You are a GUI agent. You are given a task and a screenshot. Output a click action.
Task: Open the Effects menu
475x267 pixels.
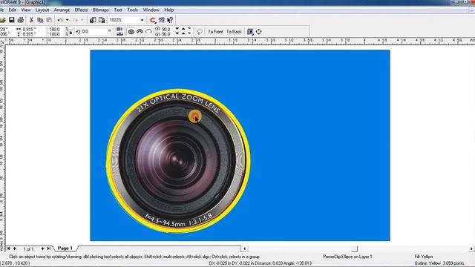[81, 10]
